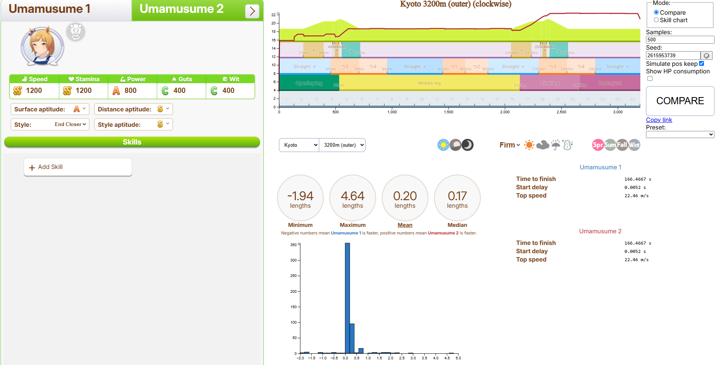This screenshot has height=365, width=716.
Task: Select the Skill chart mode radio button
Action: coord(656,20)
